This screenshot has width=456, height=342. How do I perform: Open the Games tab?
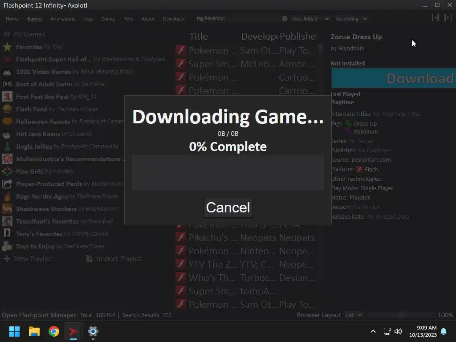(35, 19)
